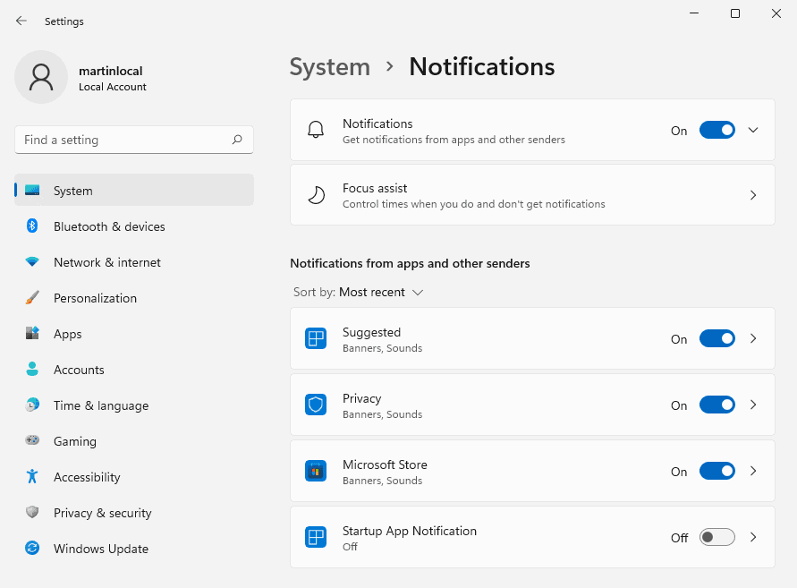This screenshot has height=588, width=797.
Task: Open Accessibility settings category
Action: pyautogui.click(x=134, y=477)
